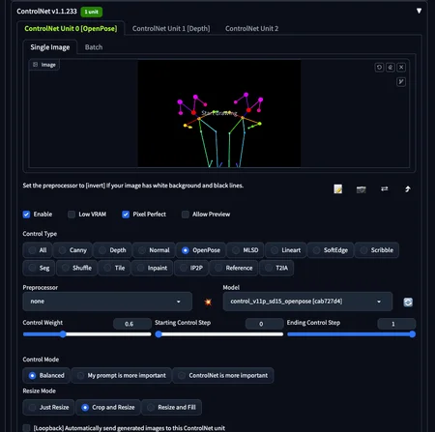Click the webcam camera icon
Image resolution: width=435 pixels, height=432 pixels.
click(362, 189)
